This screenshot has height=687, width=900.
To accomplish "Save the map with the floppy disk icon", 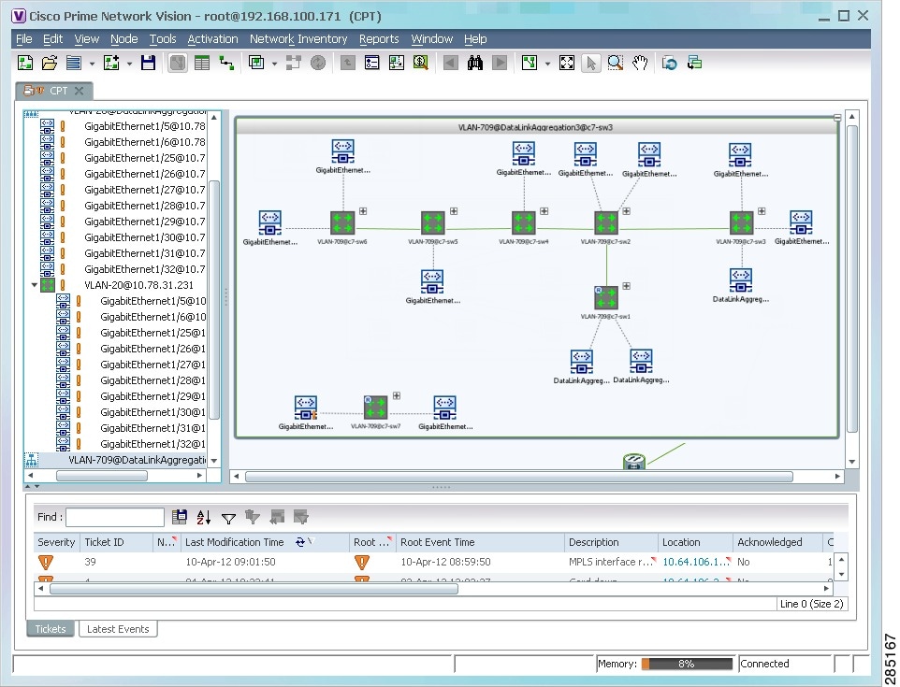I will click(148, 63).
